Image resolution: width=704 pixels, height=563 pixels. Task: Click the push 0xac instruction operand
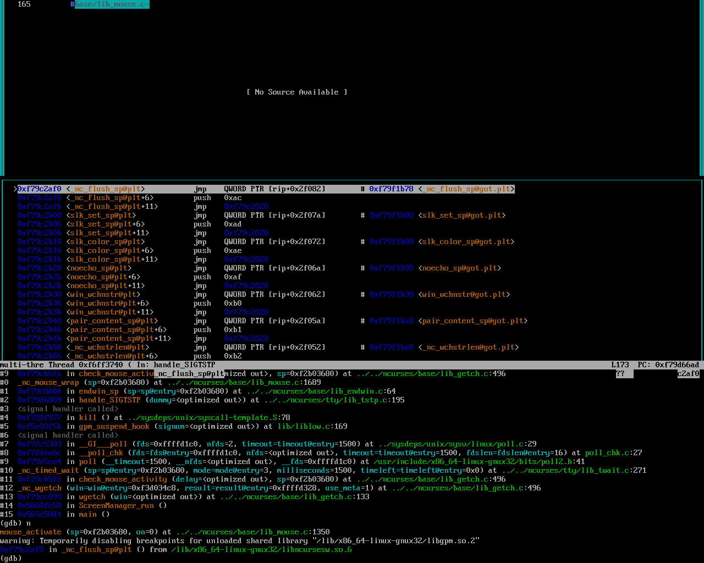coord(233,198)
